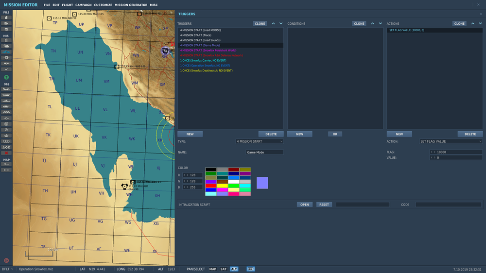Open the templates shapes icon
This screenshot has width=486, height=273.
click(x=6, y=147)
